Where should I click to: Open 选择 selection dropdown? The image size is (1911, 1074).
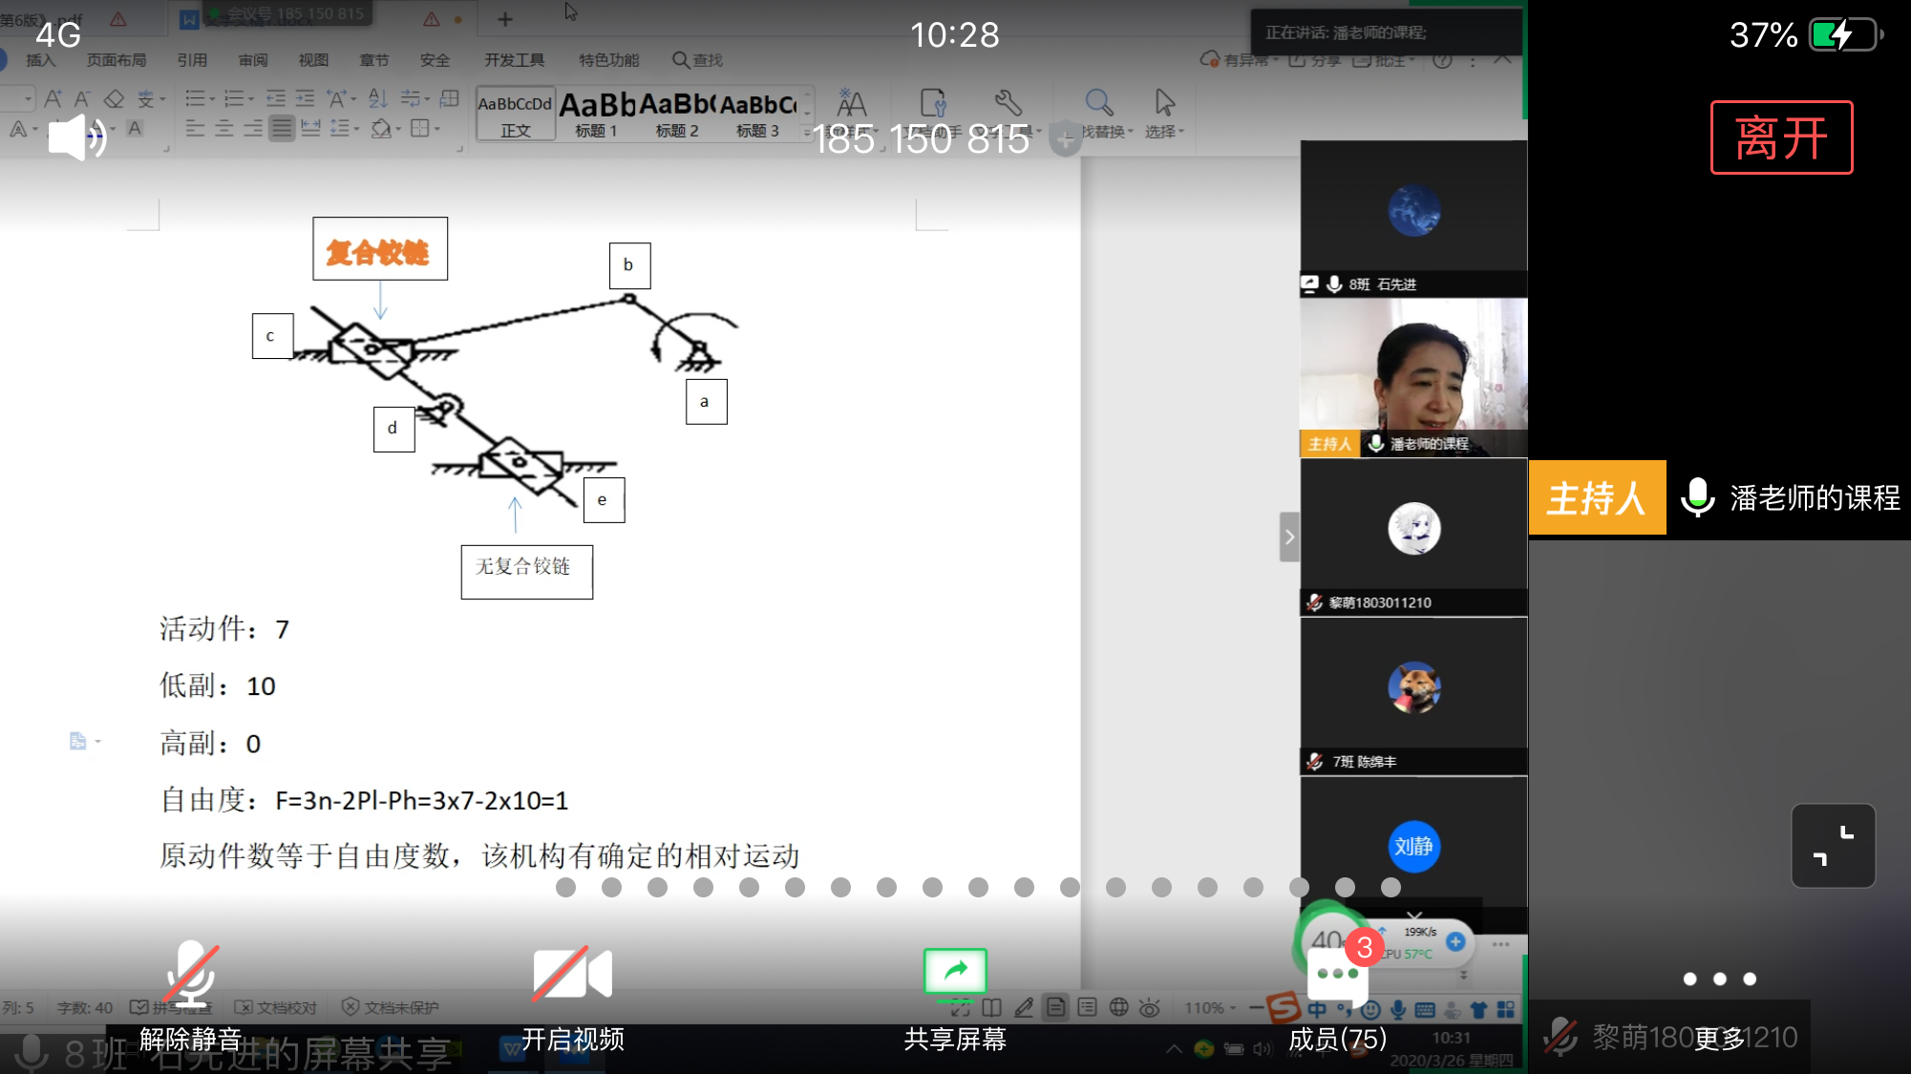pos(1164,115)
